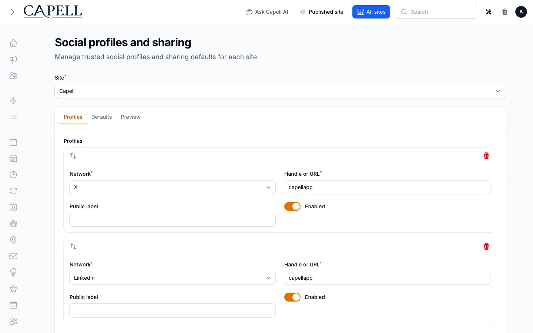This screenshot has width=533, height=333.
Task: Open the user avatar menu
Action: (x=521, y=12)
